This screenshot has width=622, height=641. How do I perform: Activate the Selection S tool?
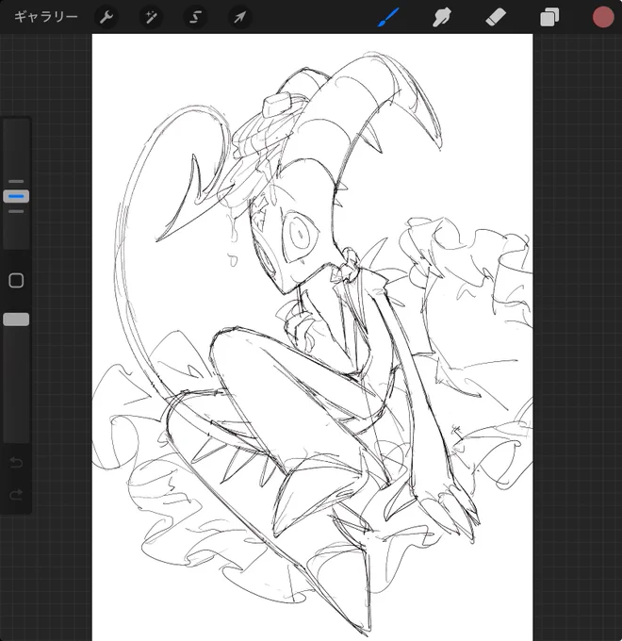click(x=195, y=17)
